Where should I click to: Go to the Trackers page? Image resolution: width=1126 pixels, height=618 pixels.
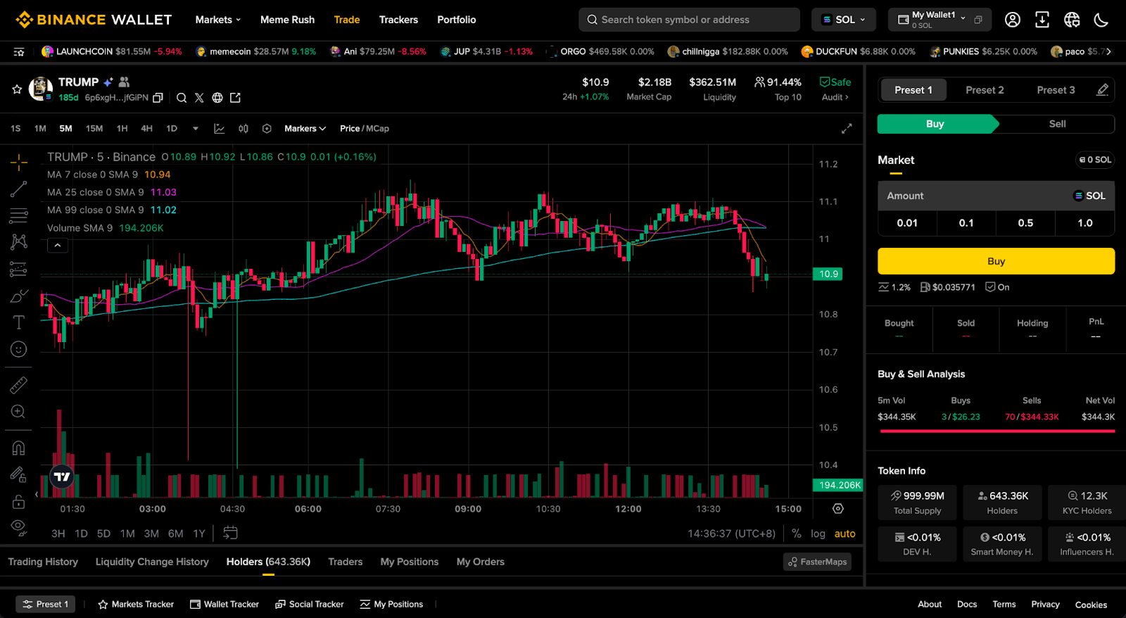click(x=398, y=20)
